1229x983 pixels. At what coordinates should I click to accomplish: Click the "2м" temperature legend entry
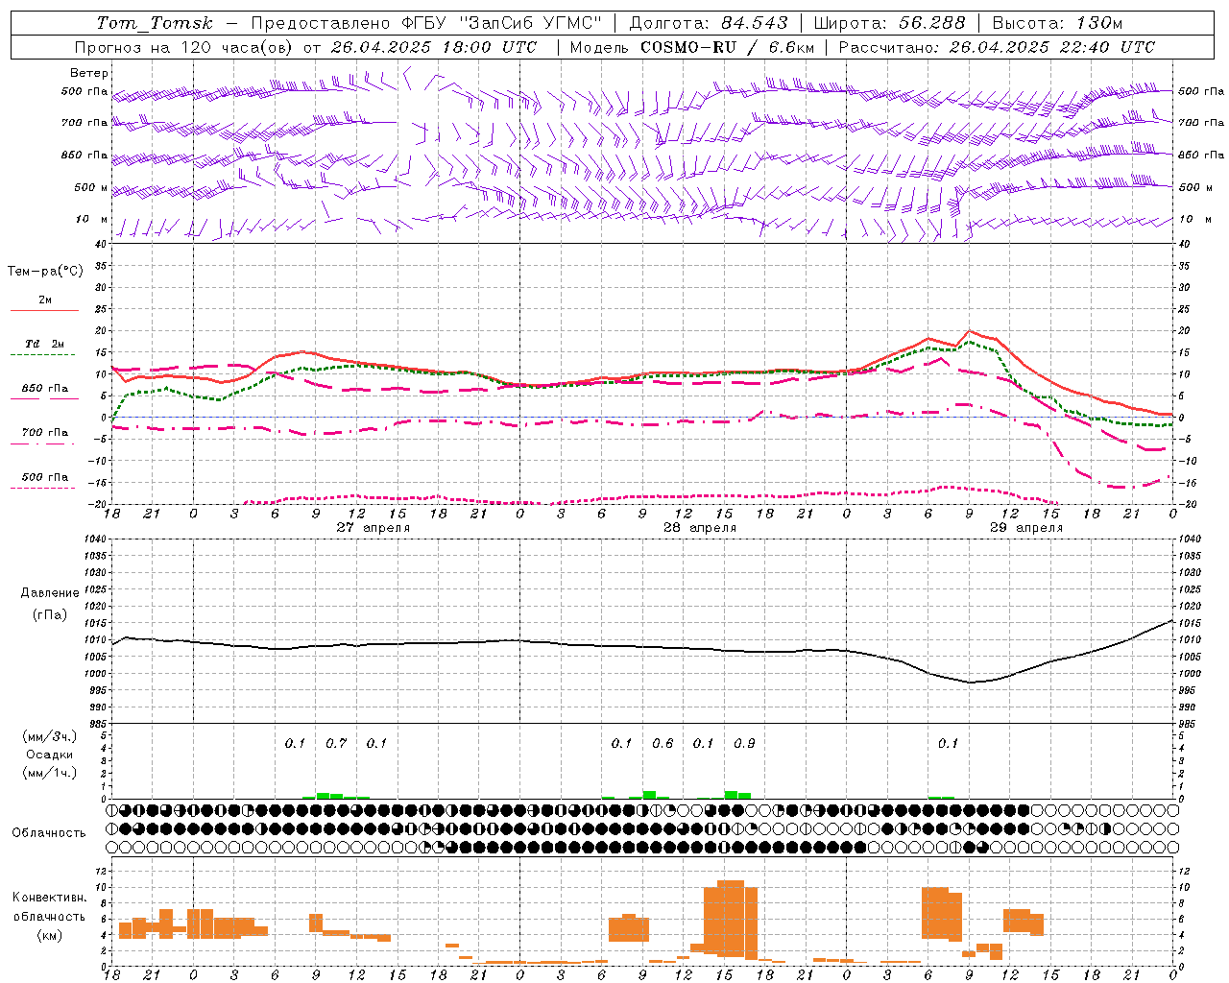point(45,300)
